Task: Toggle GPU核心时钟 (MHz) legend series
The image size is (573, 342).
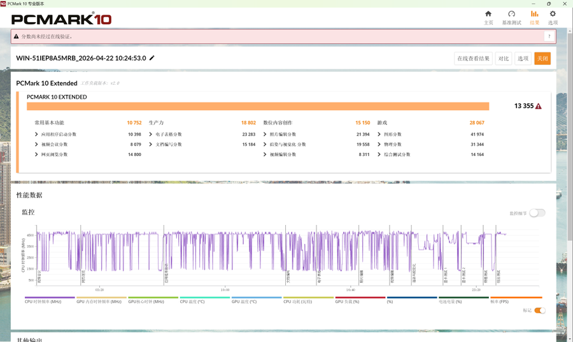Action: point(153,300)
